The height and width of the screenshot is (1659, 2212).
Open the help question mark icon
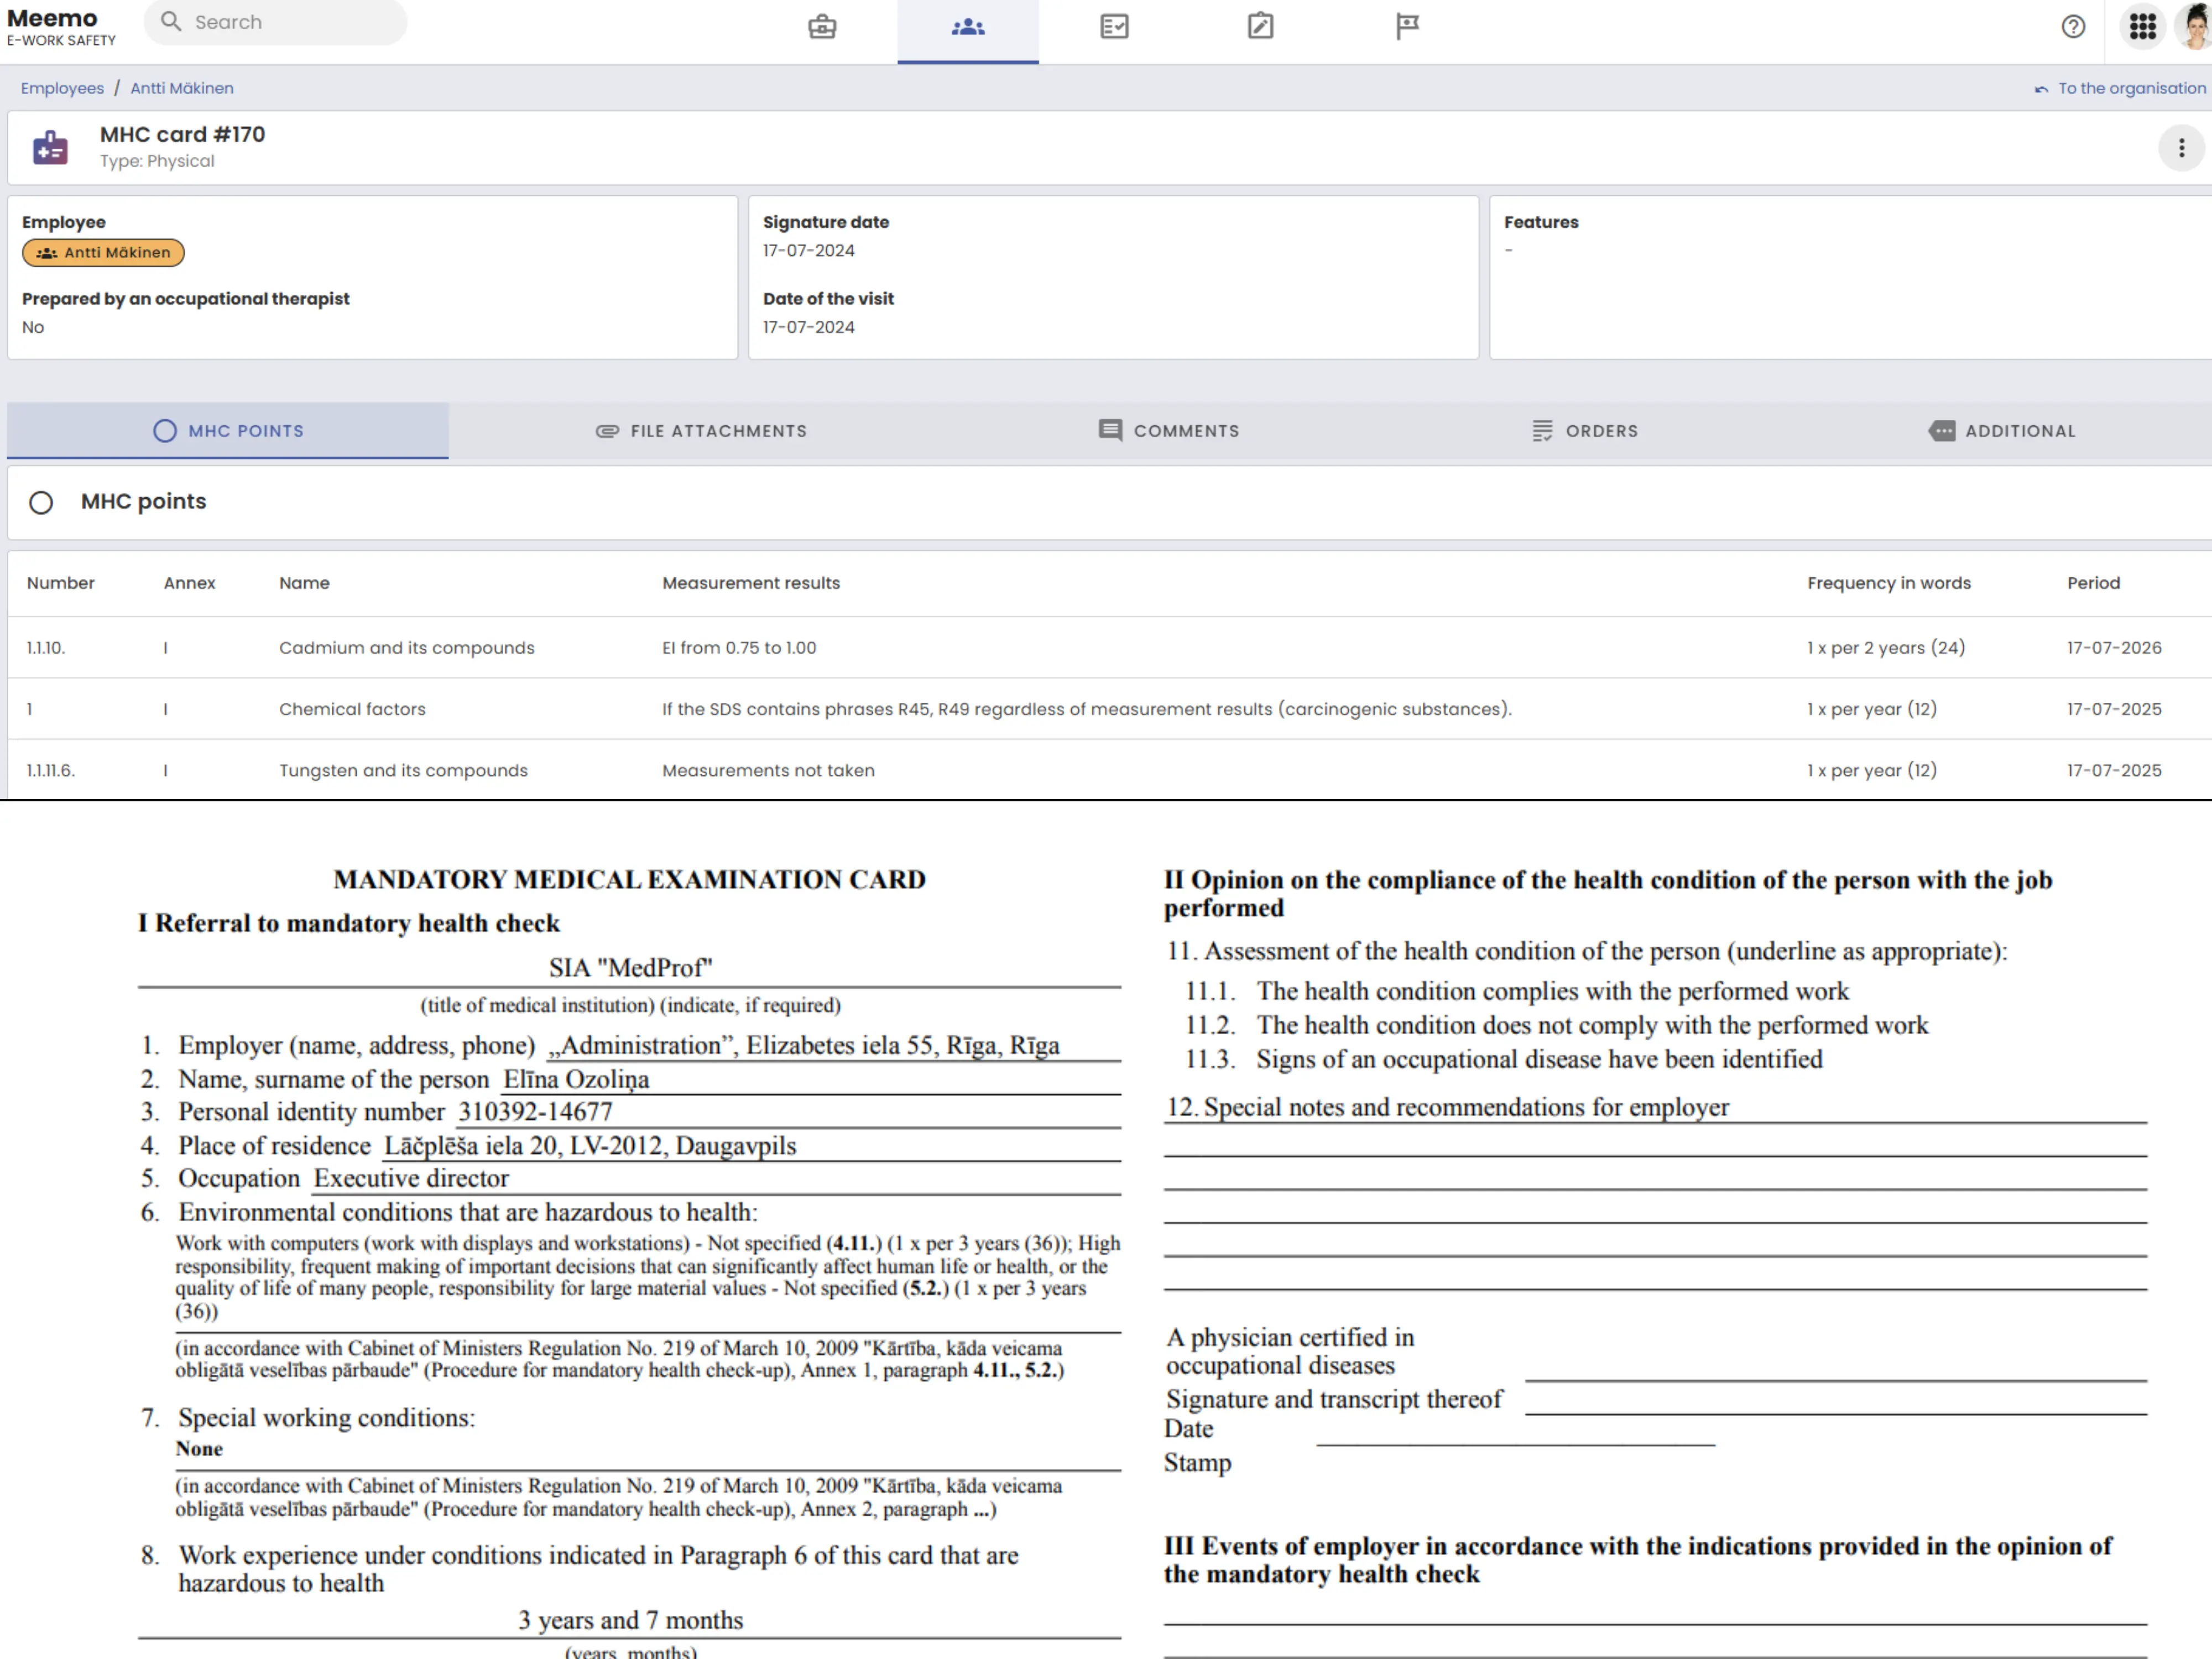2073,26
